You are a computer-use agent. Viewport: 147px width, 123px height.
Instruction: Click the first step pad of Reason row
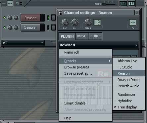53,18
